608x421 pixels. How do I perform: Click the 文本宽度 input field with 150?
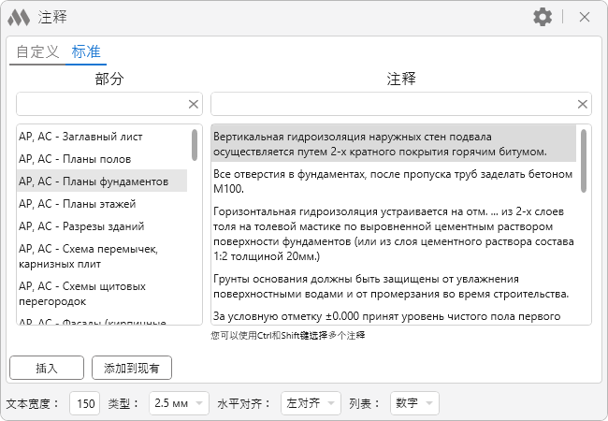[85, 403]
